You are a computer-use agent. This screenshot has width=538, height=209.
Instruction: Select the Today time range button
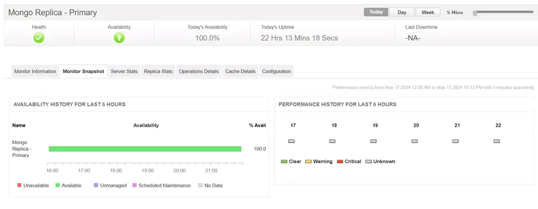click(376, 12)
